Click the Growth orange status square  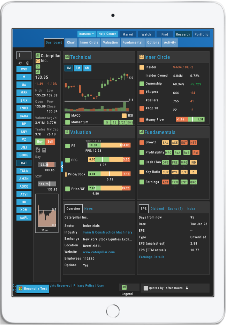pos(142,142)
